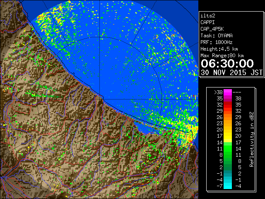Click the 06:30:00 timestamp

227,63
